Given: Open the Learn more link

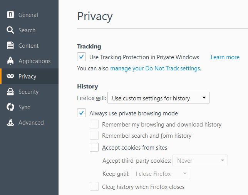Looking at the screenshot, I should click(x=225, y=57).
